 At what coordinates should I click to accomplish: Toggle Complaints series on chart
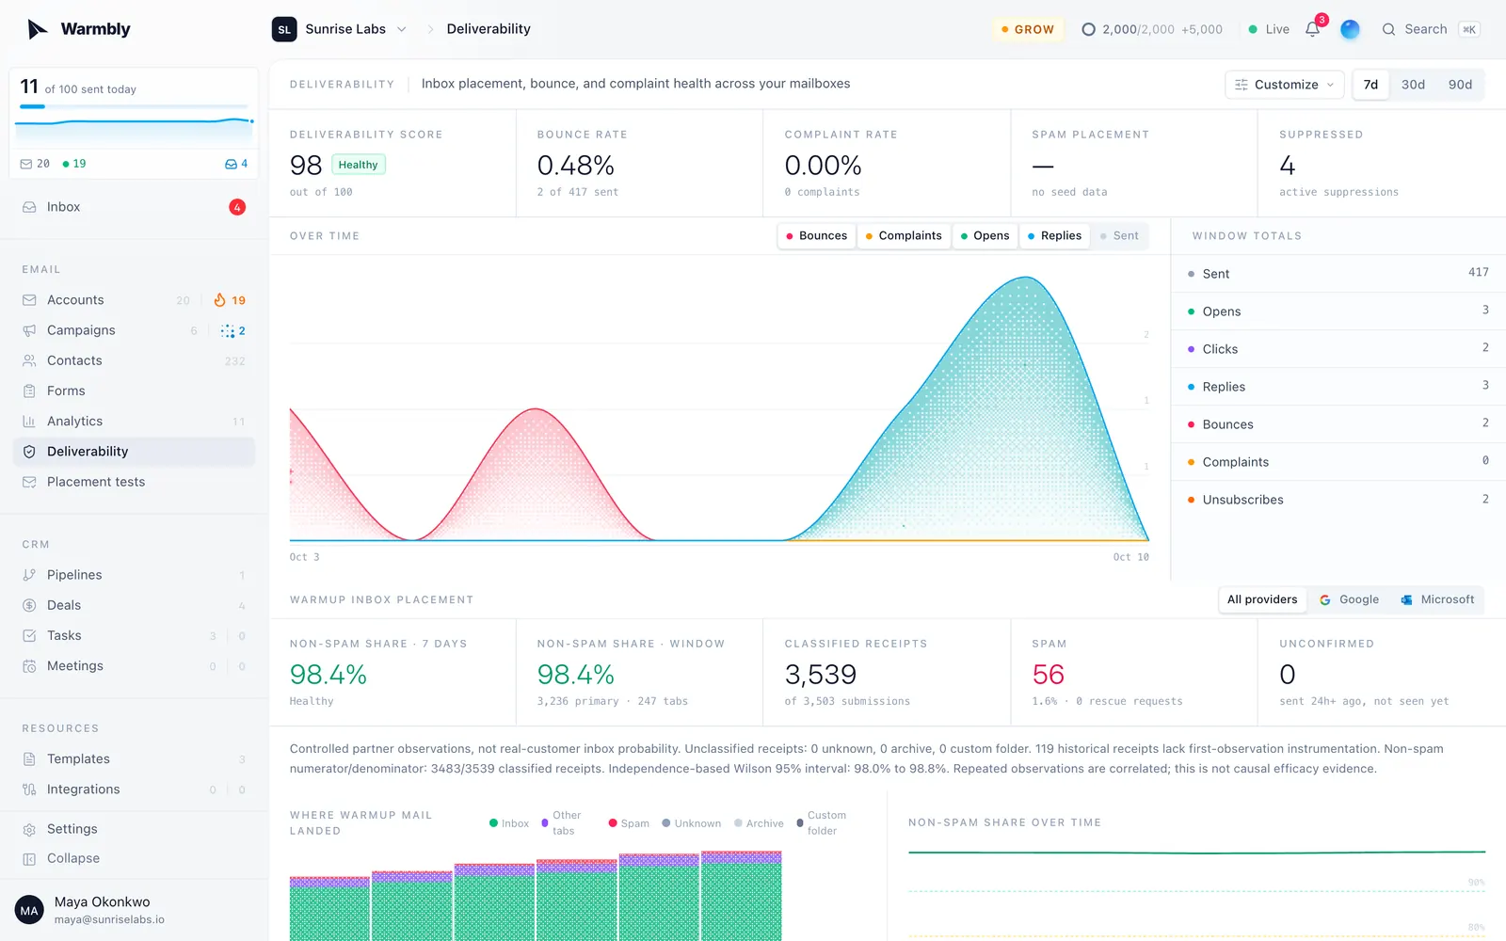point(904,236)
